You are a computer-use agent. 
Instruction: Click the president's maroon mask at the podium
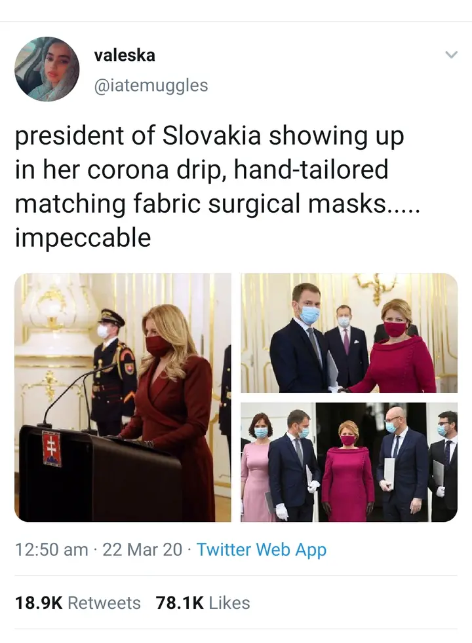(x=158, y=346)
